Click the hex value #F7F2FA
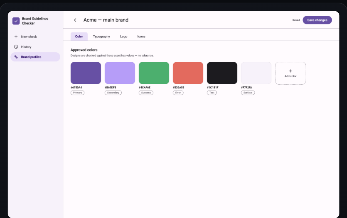The height and width of the screenshot is (218, 347). tap(246, 88)
